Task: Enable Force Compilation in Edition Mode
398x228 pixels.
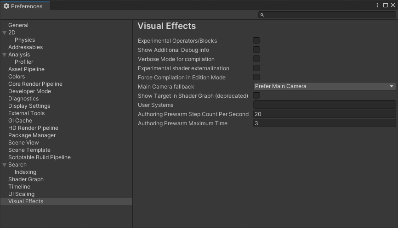Action: tap(256, 77)
